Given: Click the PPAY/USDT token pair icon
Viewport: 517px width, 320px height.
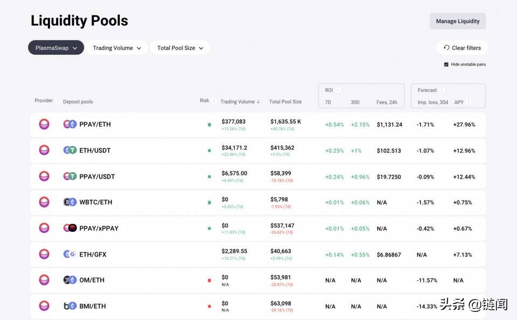Looking at the screenshot, I should tap(70, 176).
